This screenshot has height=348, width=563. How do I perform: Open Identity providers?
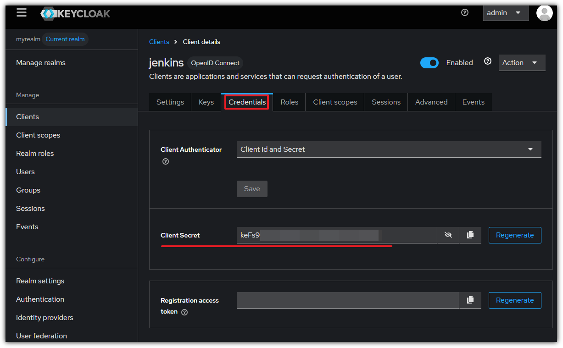coord(72,318)
